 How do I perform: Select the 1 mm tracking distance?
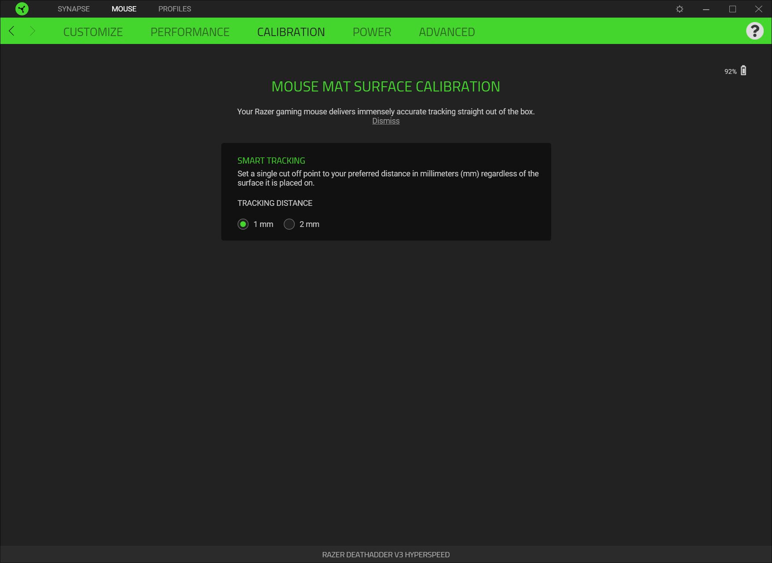243,224
